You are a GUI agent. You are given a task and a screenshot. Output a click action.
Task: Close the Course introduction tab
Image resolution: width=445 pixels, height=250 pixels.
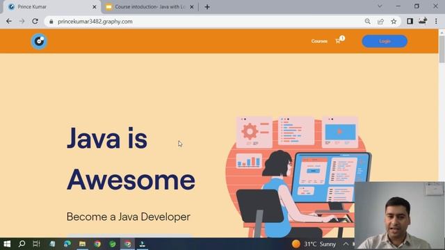tap(192, 7)
